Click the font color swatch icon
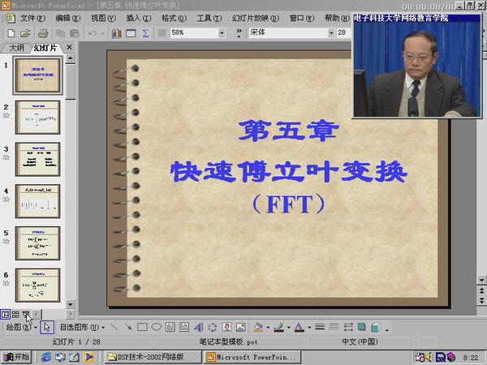 (298, 328)
